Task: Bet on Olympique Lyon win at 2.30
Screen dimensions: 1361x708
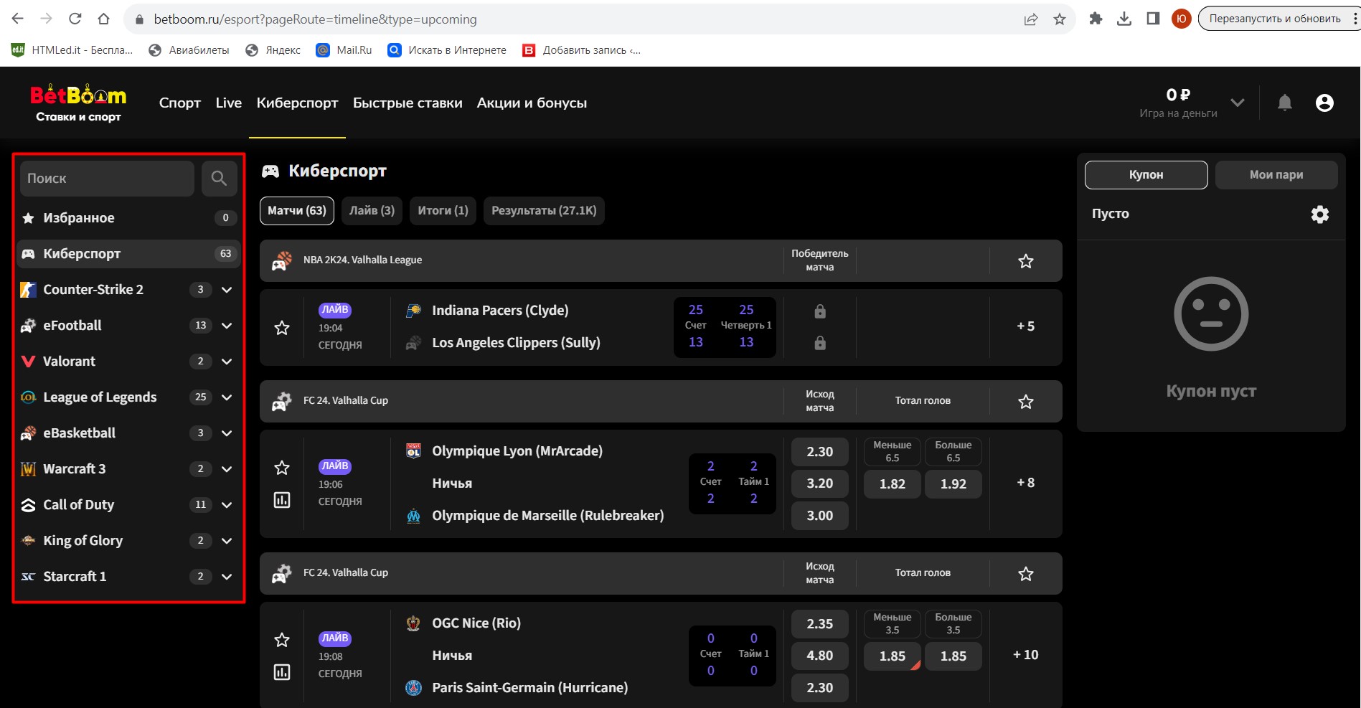Action: [x=819, y=452]
